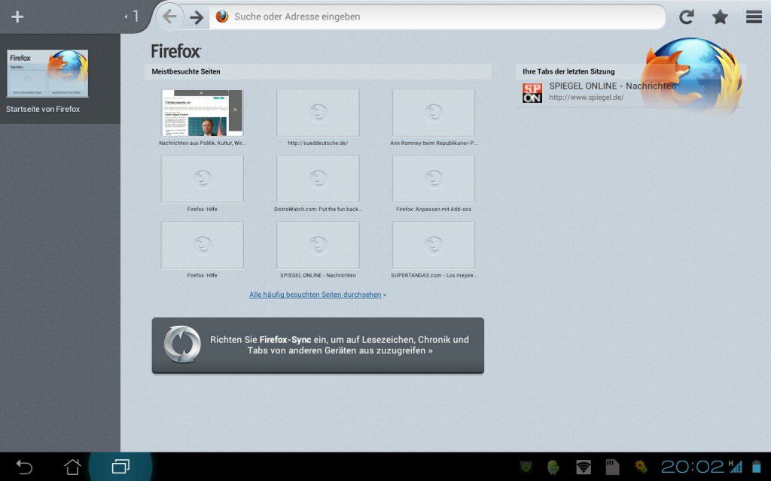
Task: Open the 'SUPERTANGAS.com - Los mejore' thumbnail
Action: [x=434, y=245]
